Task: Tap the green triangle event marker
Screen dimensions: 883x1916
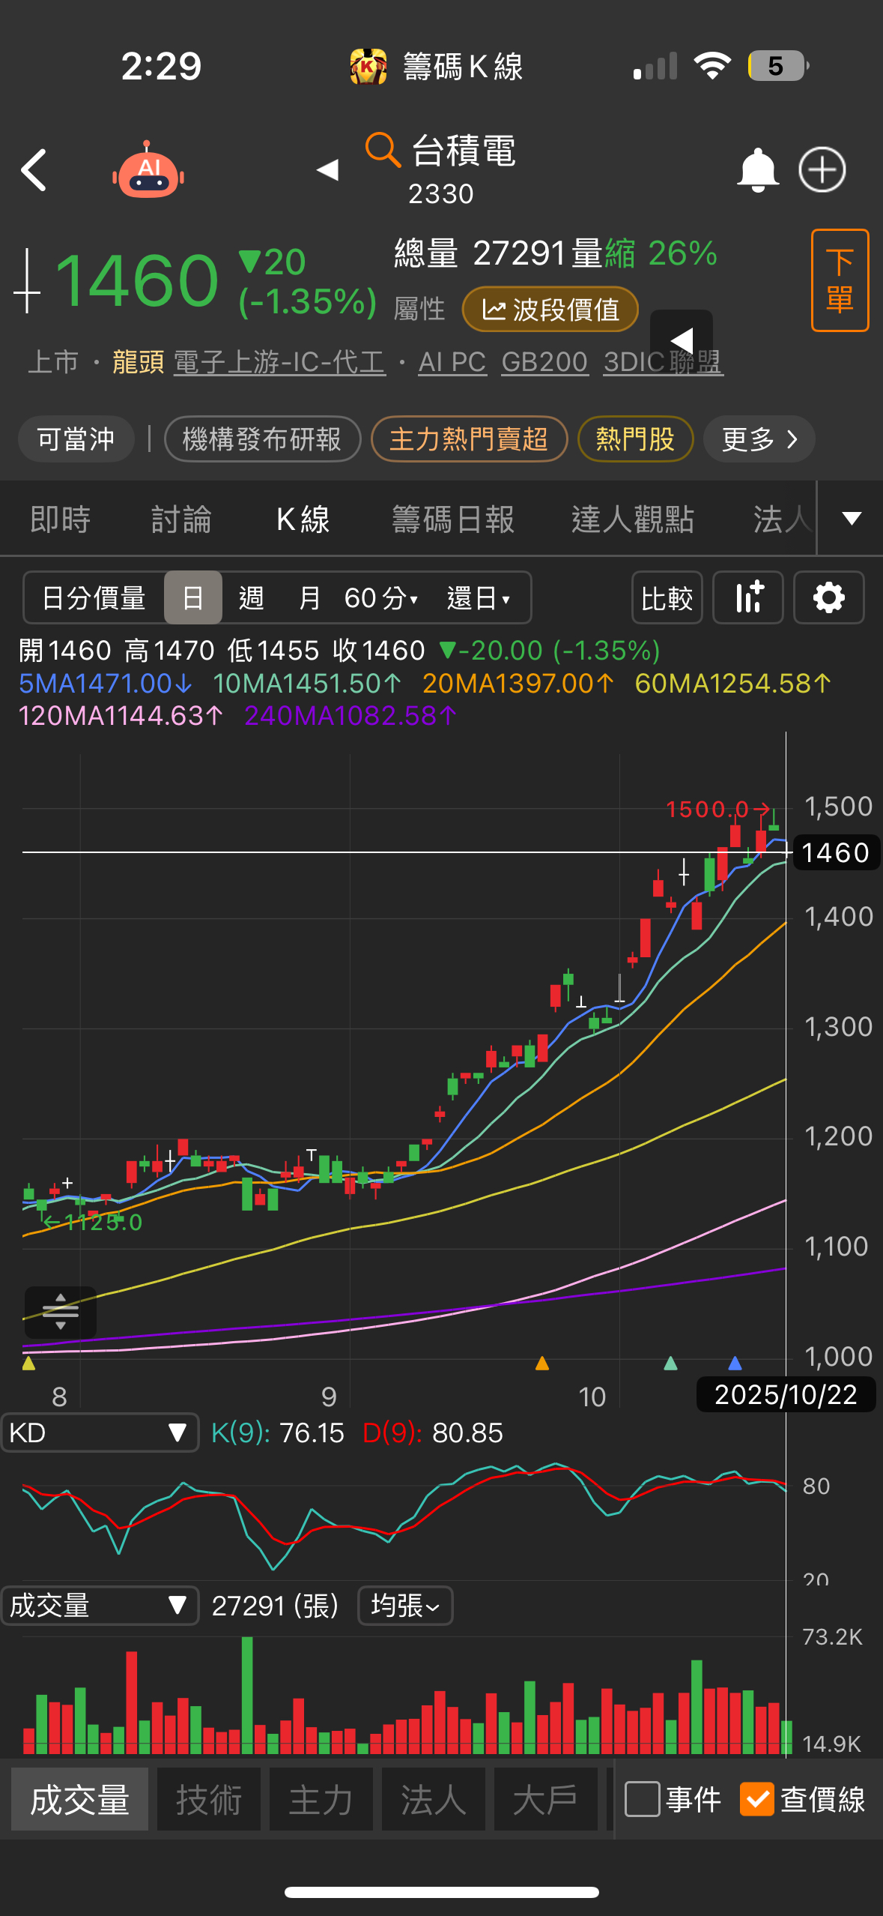Action: click(670, 1363)
